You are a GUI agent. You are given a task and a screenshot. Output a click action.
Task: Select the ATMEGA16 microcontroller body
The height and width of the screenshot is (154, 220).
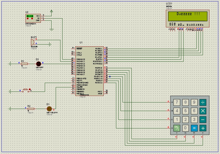pos(90,71)
